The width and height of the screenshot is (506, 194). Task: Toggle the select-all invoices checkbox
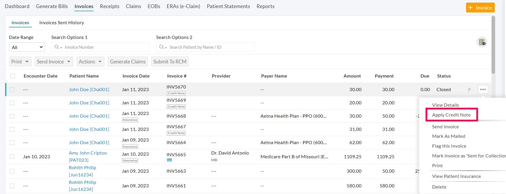(x=12, y=76)
